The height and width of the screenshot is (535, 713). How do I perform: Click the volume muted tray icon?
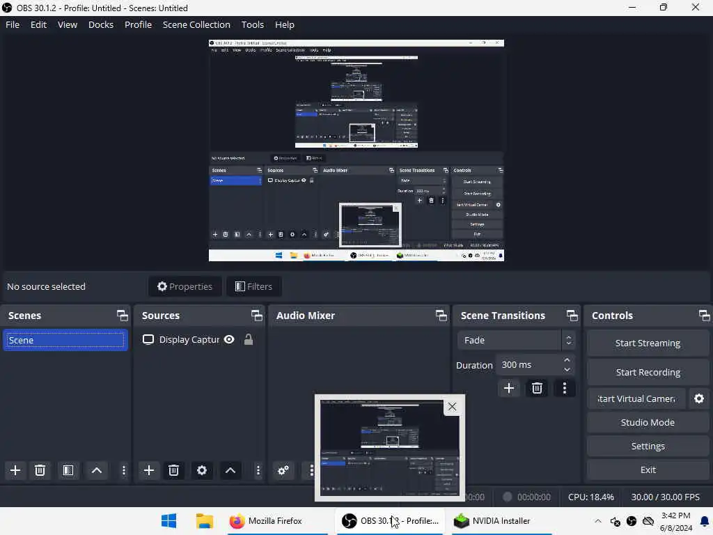(x=616, y=521)
